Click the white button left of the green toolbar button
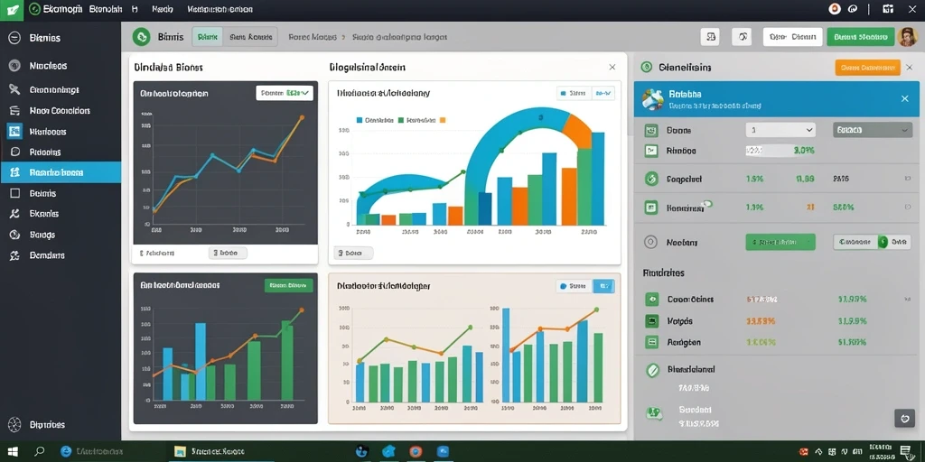Image resolution: width=925 pixels, height=462 pixels. point(792,37)
